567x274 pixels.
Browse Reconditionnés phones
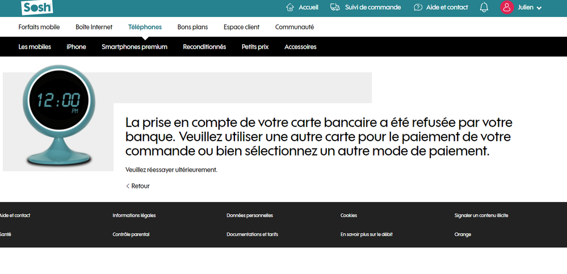click(x=204, y=47)
